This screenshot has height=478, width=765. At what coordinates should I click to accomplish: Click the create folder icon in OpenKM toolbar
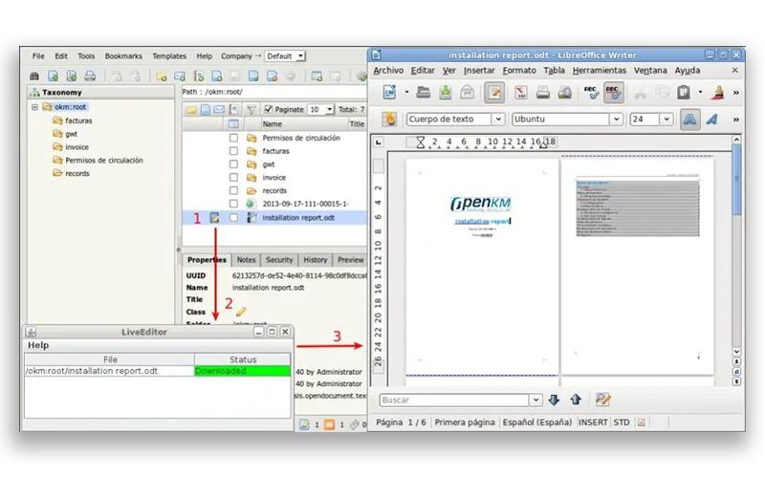pos(161,76)
